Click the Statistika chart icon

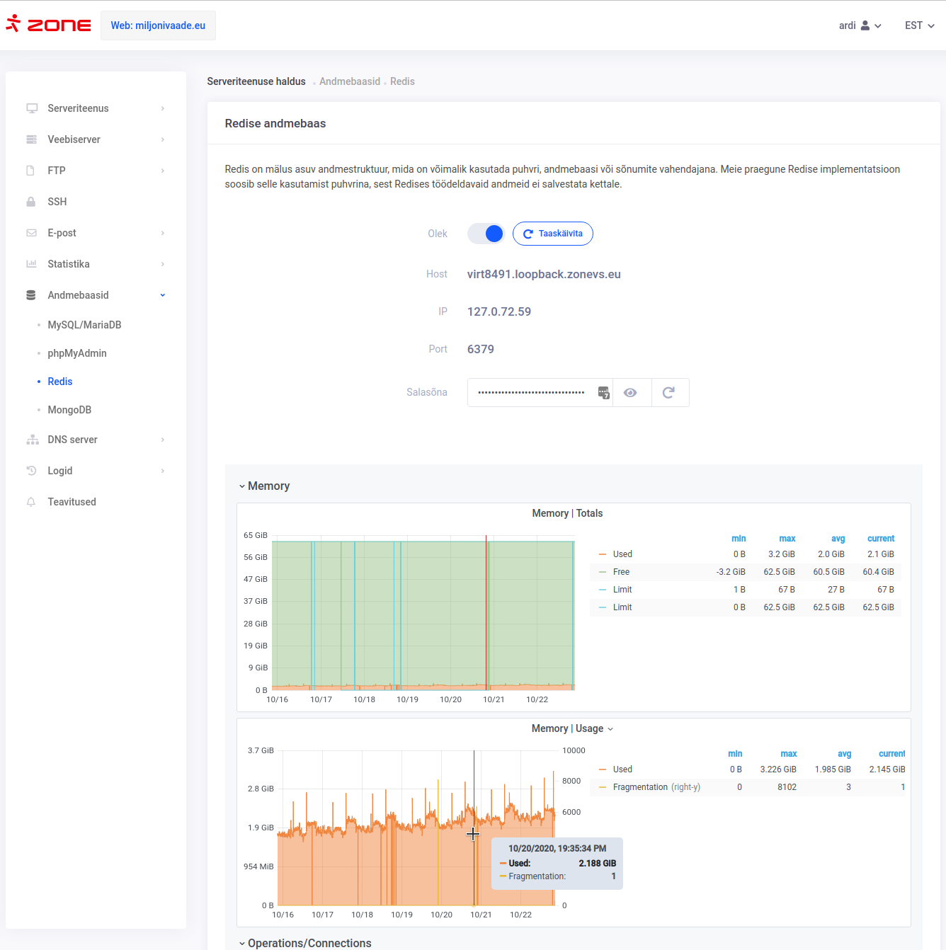click(31, 264)
